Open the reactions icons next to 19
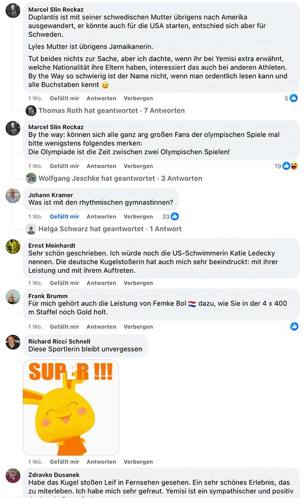Viewport: 306px width, 498px height. (x=290, y=166)
